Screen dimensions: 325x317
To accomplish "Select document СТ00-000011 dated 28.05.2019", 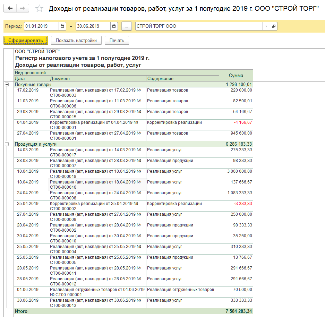I will pos(97,271).
